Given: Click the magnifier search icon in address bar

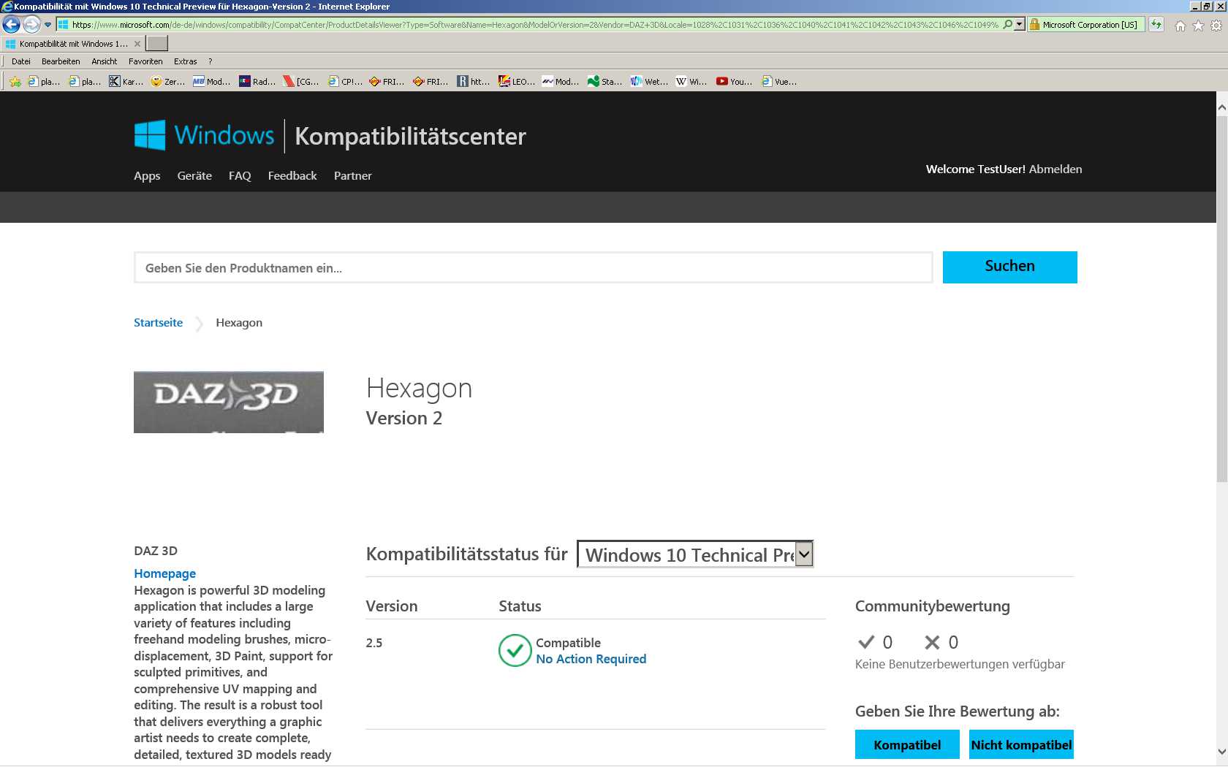Looking at the screenshot, I should pos(1008,25).
